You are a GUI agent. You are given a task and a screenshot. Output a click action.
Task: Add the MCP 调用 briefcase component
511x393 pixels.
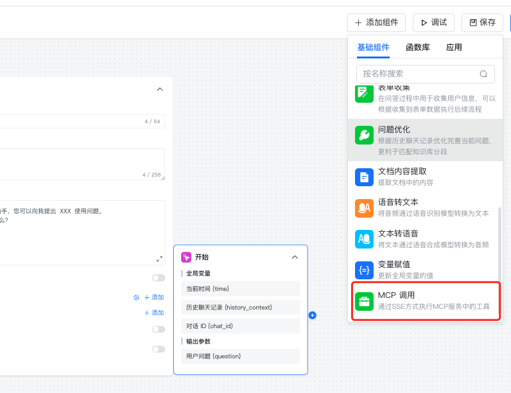coord(364,301)
